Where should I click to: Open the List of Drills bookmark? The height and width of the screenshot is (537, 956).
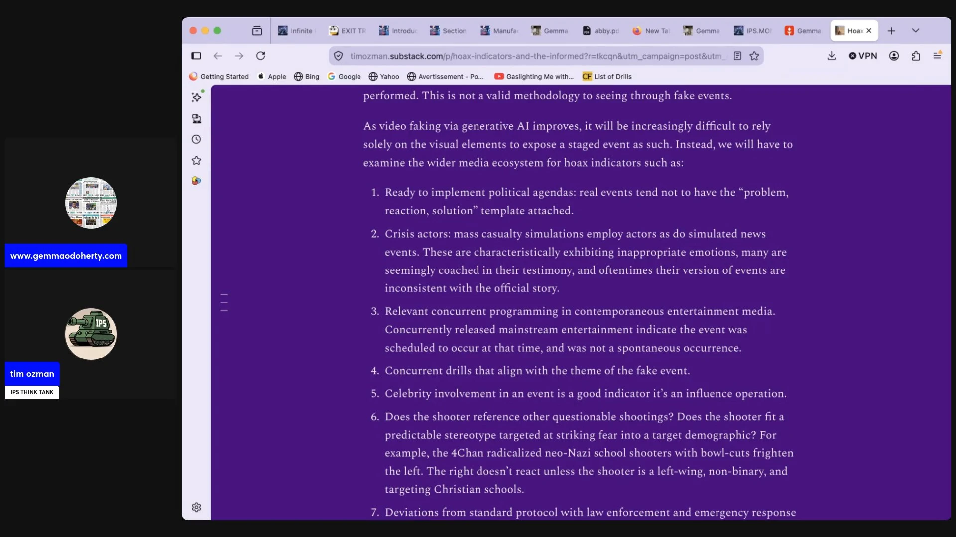tap(607, 77)
